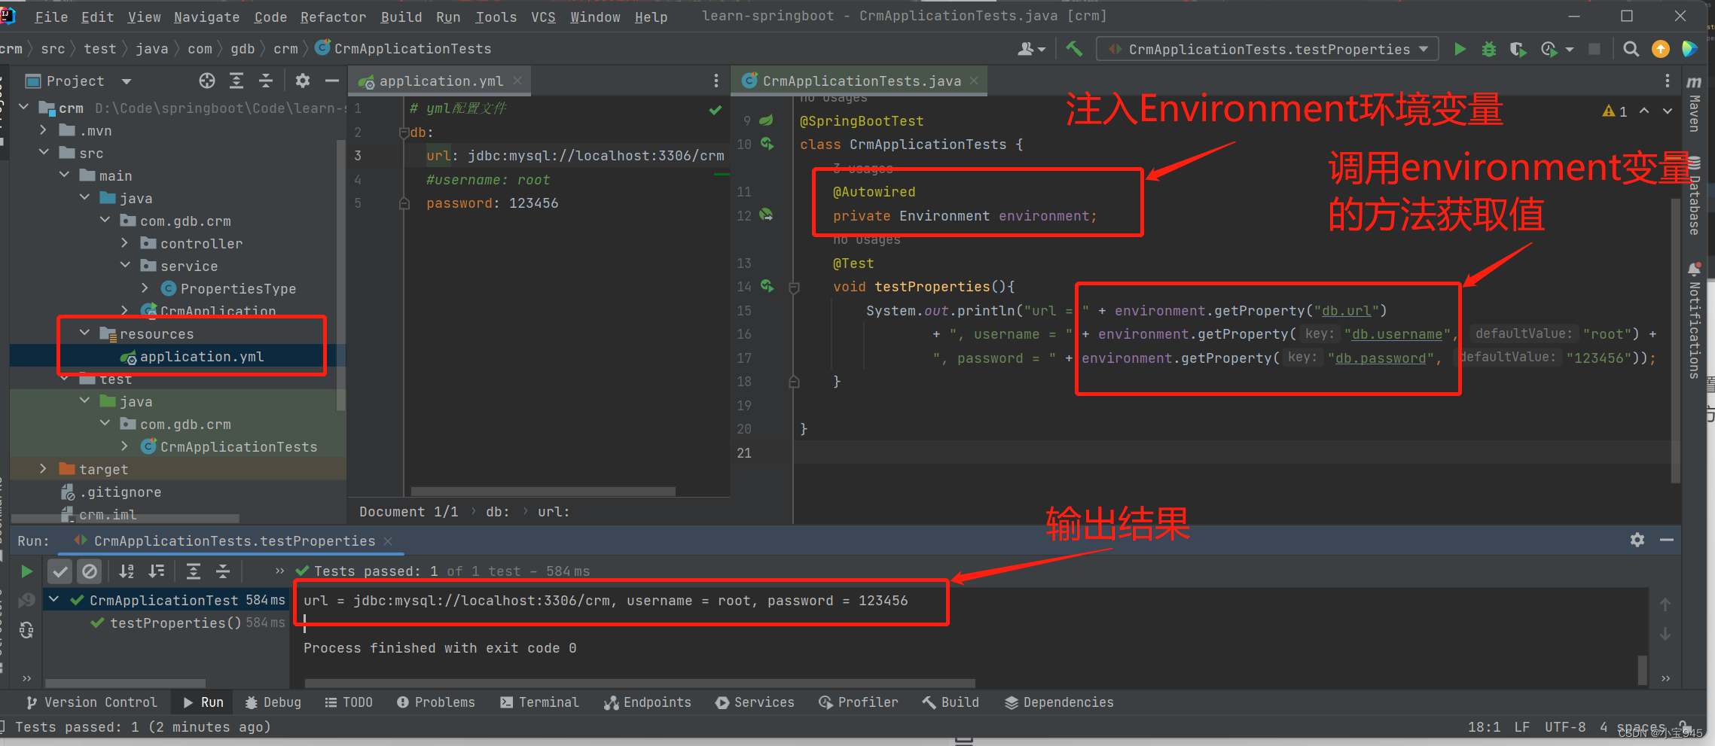Close the CrmApplicationTests.java editor tab
The width and height of the screenshot is (1715, 746).
pyautogui.click(x=974, y=81)
